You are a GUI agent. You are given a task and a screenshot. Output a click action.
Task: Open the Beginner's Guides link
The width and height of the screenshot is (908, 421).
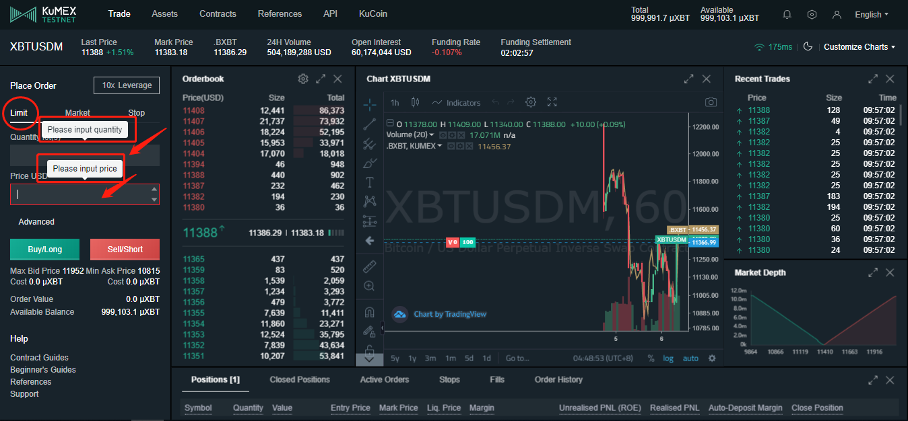(x=43, y=370)
